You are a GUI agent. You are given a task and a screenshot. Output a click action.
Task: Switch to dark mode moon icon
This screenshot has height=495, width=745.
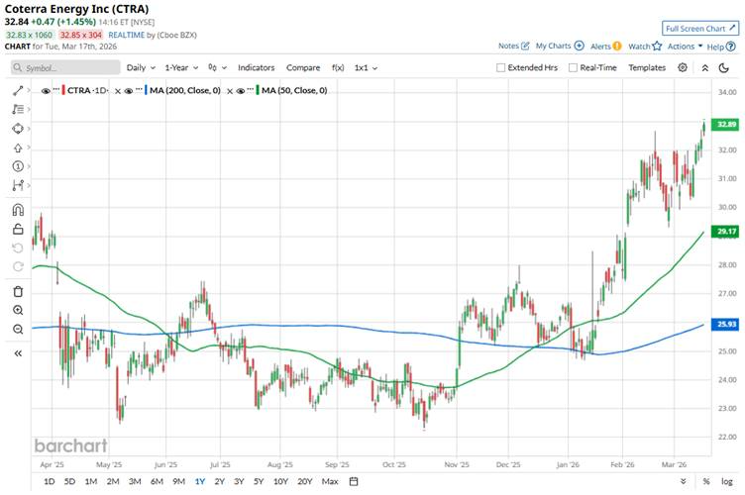704,67
